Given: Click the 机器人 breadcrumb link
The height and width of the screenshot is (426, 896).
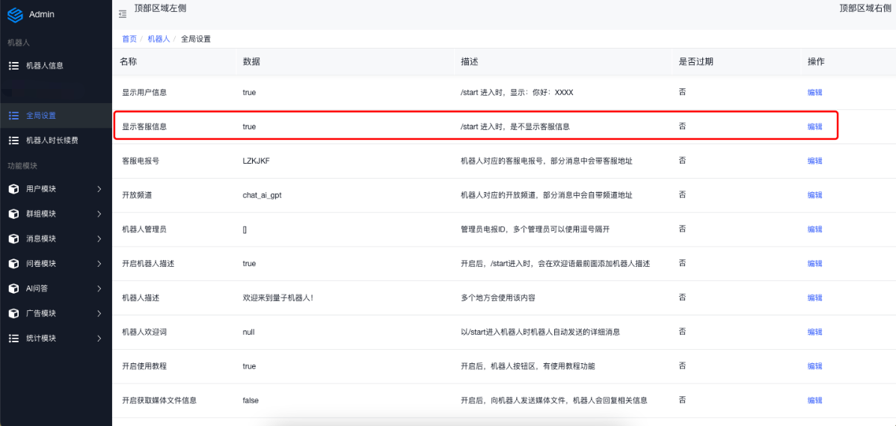Looking at the screenshot, I should (157, 39).
